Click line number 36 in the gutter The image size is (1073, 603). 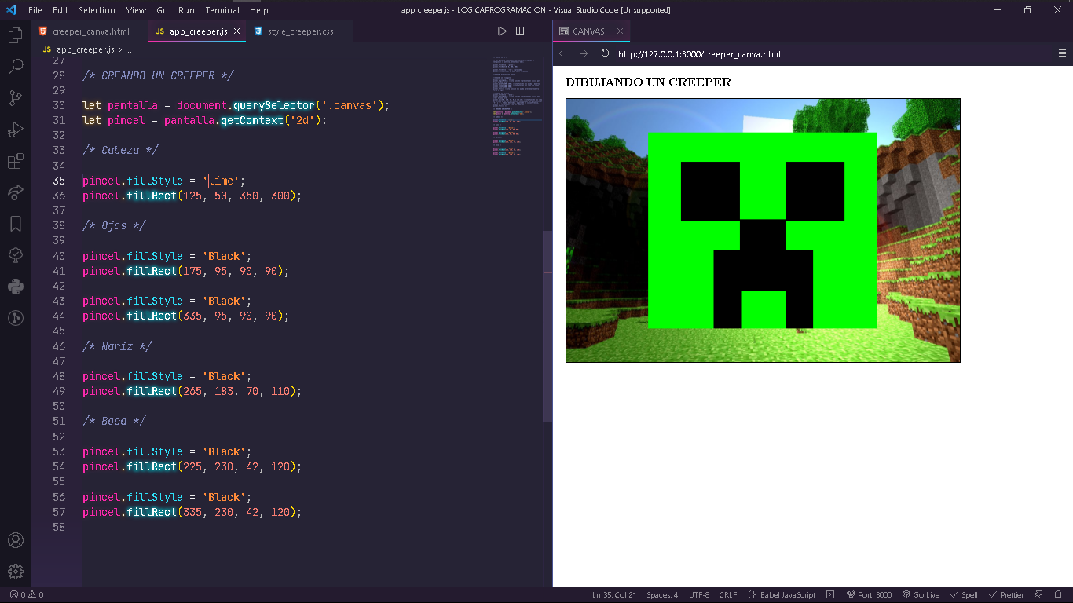[59, 196]
